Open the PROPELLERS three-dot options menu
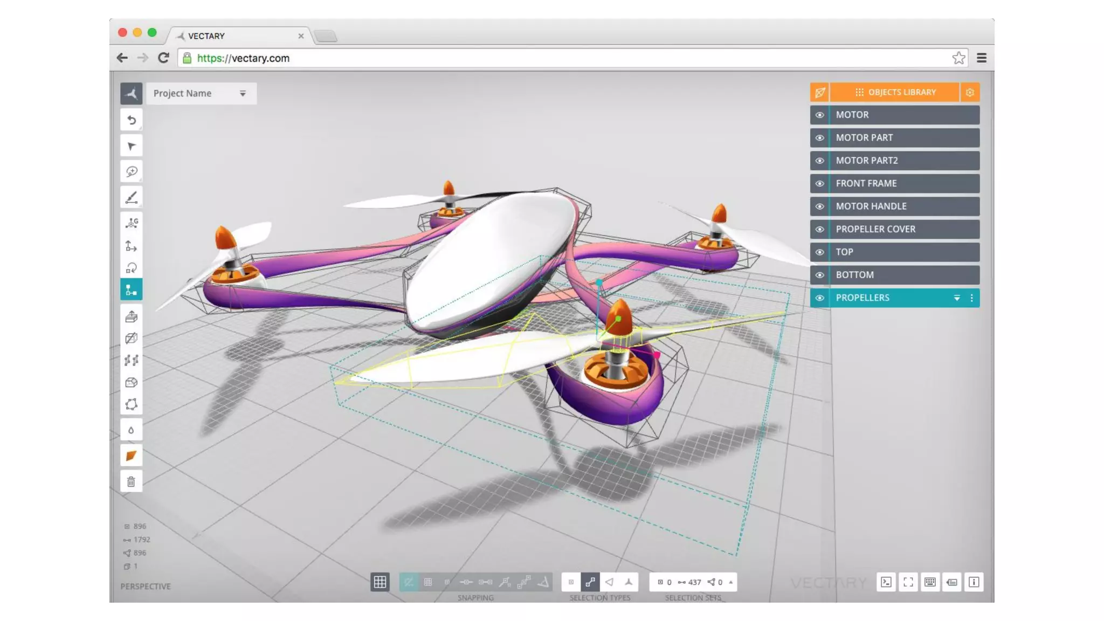This screenshot has width=1104, height=621. [x=972, y=298]
